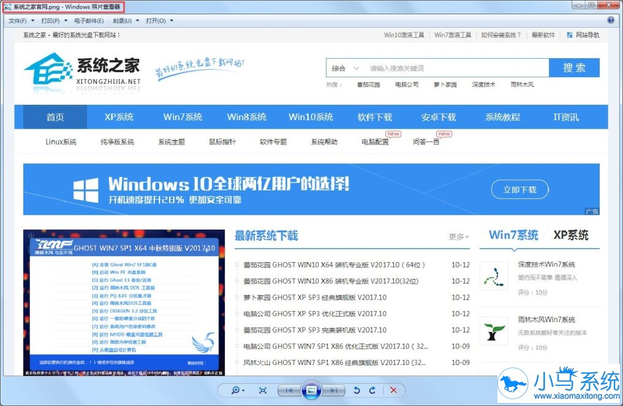Expand the arrow beside 打印(P)
Image resolution: width=623 pixels, height=406 pixels.
(x=66, y=21)
